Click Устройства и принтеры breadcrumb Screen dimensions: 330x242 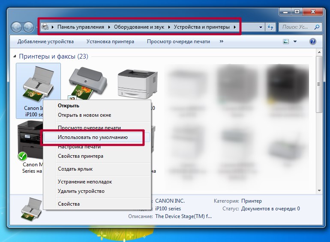(201, 27)
